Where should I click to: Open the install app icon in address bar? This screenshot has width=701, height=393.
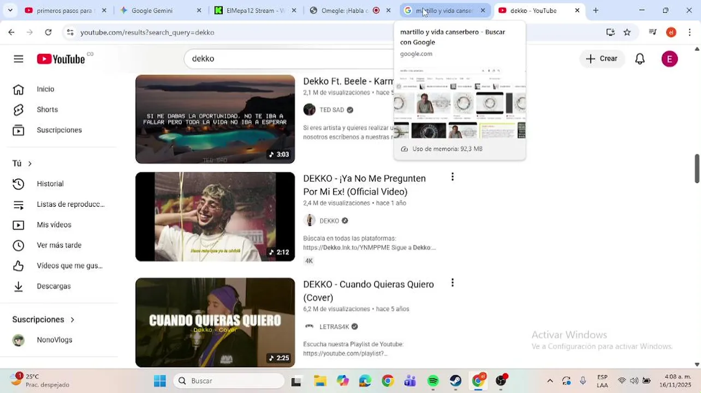(610, 32)
